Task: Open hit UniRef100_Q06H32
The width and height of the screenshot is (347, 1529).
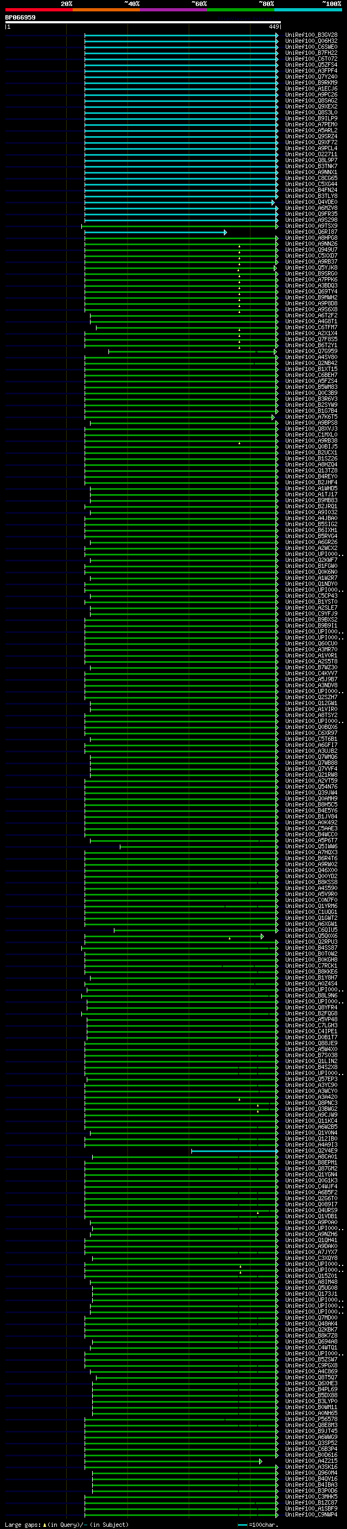Action: coord(311,41)
